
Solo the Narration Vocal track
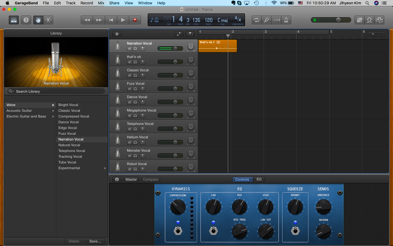135,49
